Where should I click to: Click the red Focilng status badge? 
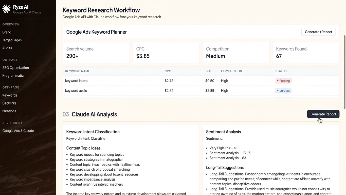pyautogui.click(x=283, y=81)
